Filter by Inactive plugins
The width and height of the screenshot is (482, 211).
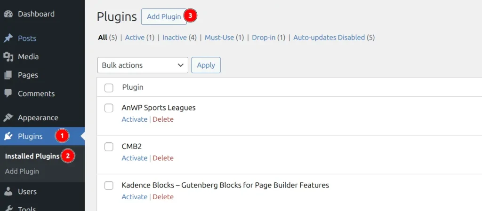tap(175, 38)
